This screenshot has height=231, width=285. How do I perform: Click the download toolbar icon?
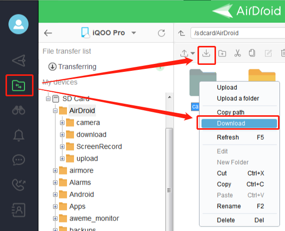[206, 53]
